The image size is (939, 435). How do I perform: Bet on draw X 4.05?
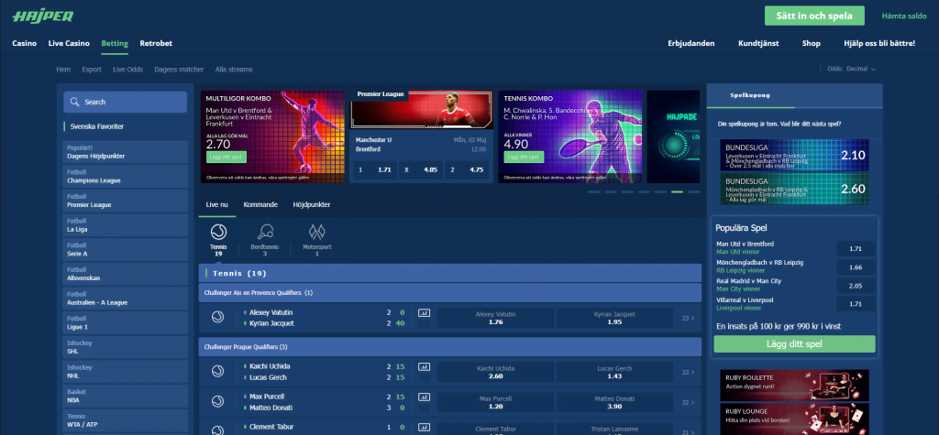[421, 170]
